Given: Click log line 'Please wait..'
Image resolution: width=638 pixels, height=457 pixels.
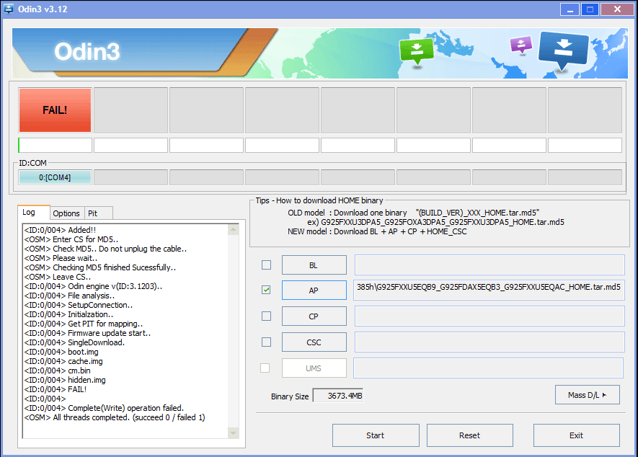Looking at the screenshot, I should pyautogui.click(x=61, y=258).
